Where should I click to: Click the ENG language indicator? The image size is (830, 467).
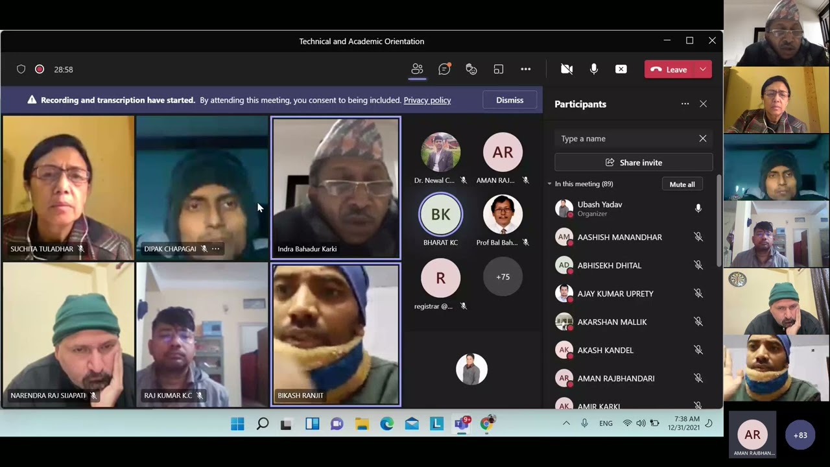point(606,424)
